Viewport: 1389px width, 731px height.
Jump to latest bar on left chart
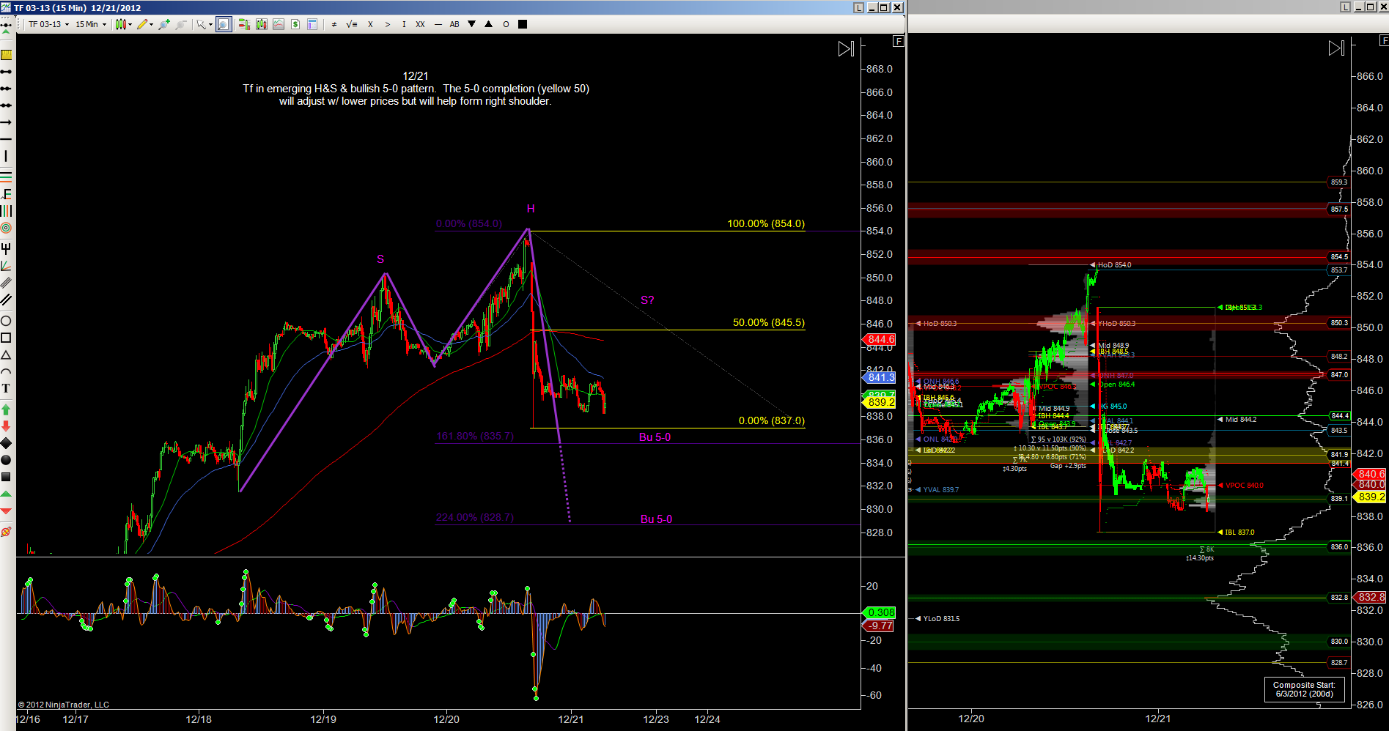click(x=846, y=49)
